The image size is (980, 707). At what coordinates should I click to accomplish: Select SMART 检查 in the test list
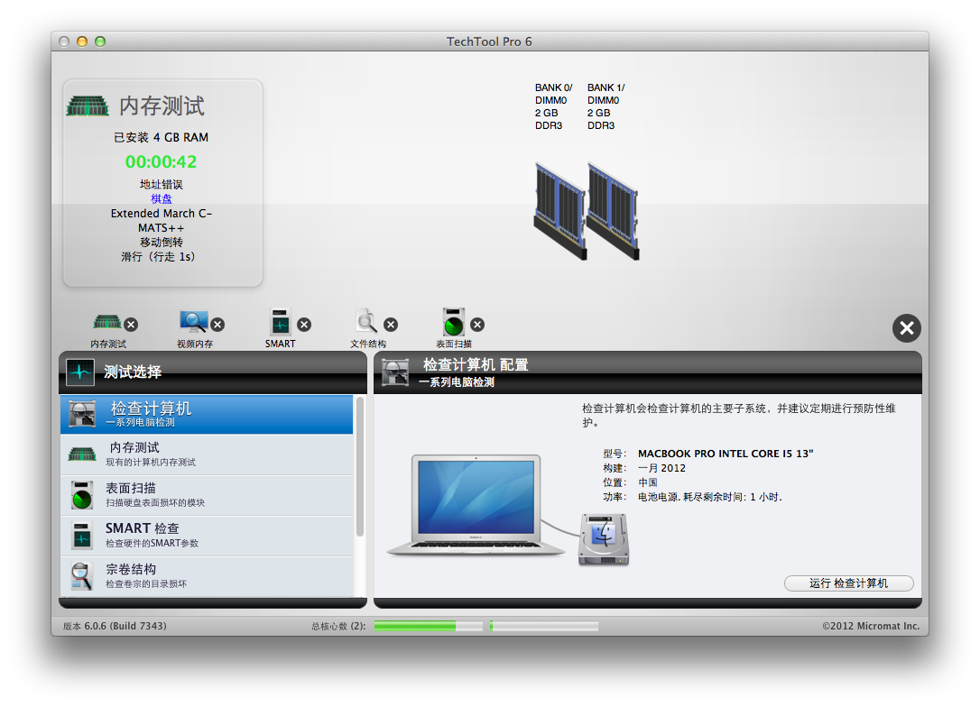click(207, 536)
